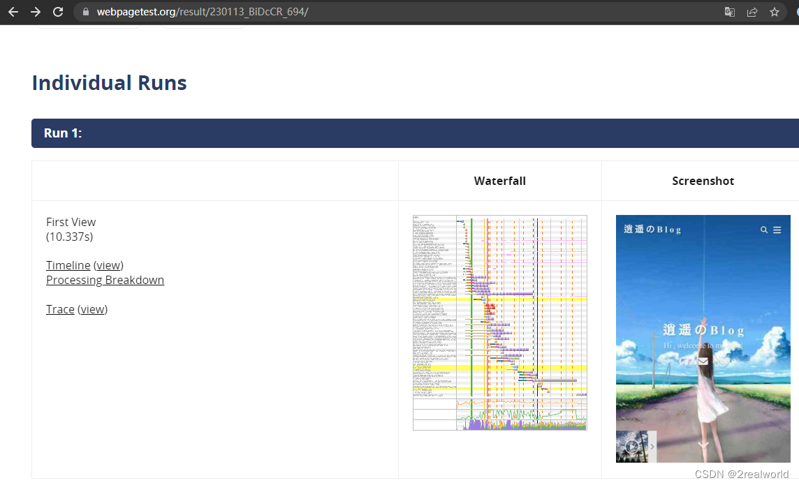Click the Waterfall column header

(500, 181)
